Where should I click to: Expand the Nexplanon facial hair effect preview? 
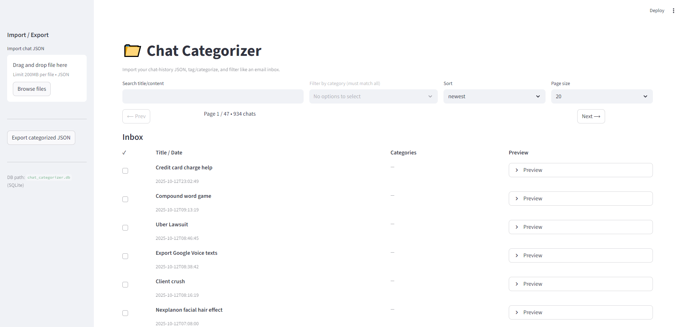tap(580, 312)
